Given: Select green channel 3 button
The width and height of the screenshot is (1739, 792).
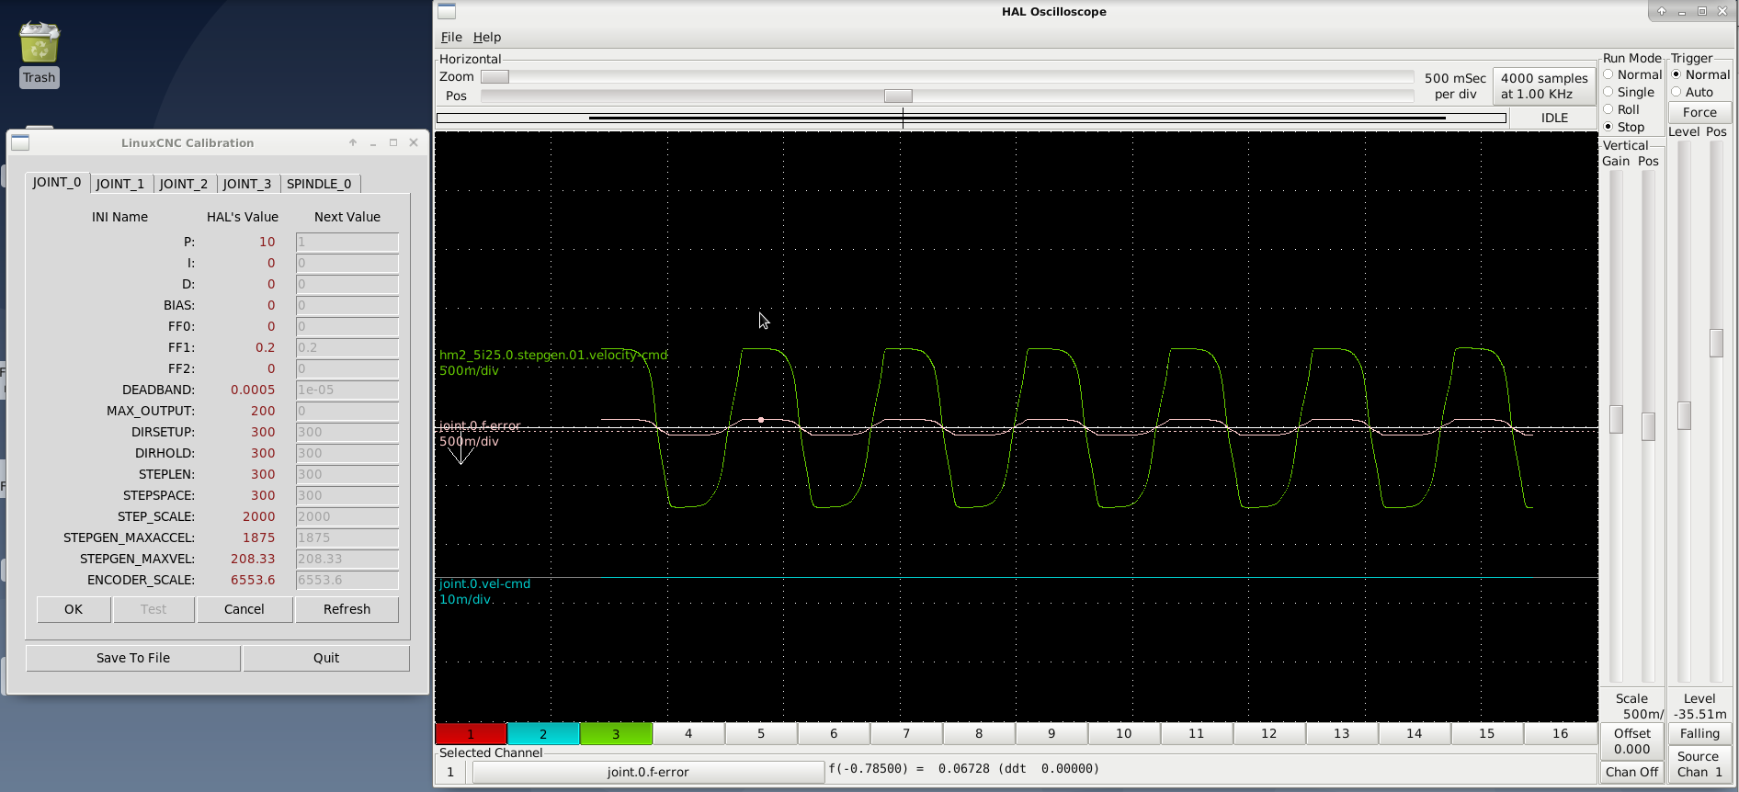Looking at the screenshot, I should click(x=616, y=733).
